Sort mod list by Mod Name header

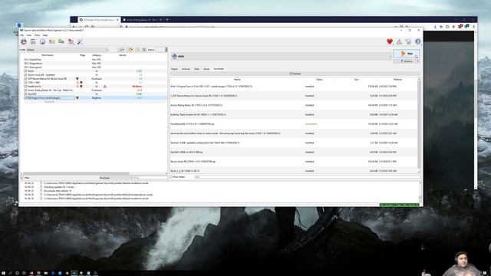[48, 55]
